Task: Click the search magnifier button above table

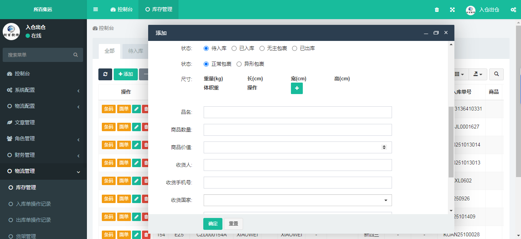Action: 497,74
